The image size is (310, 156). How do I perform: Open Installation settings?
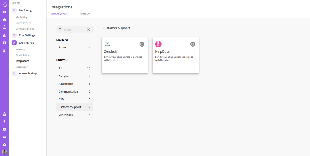pos(22,67)
